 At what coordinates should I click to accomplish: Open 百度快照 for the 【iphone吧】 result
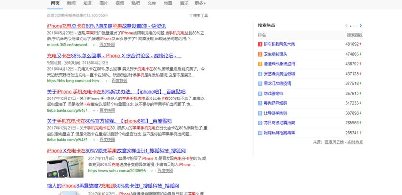pyautogui.click(x=107, y=110)
